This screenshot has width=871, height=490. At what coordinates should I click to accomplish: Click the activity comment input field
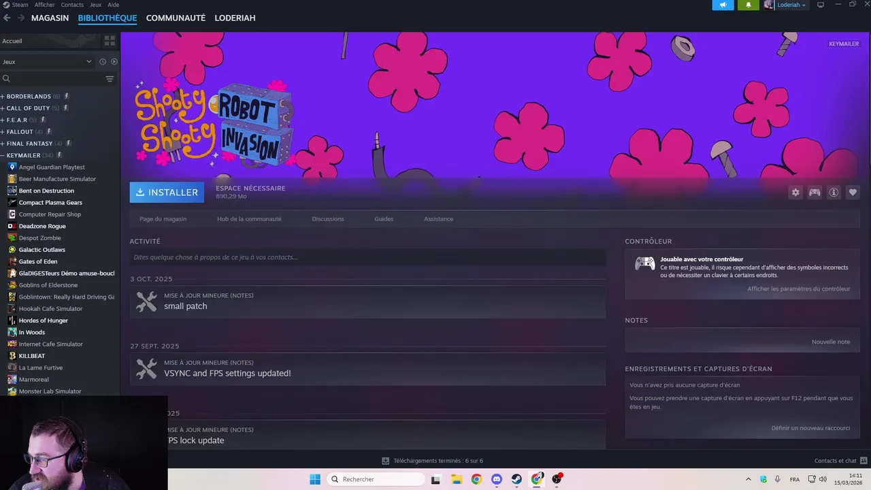[367, 257]
